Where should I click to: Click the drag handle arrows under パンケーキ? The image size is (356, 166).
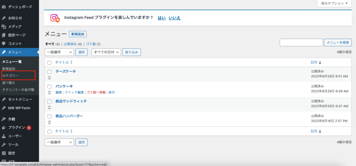click(x=49, y=93)
